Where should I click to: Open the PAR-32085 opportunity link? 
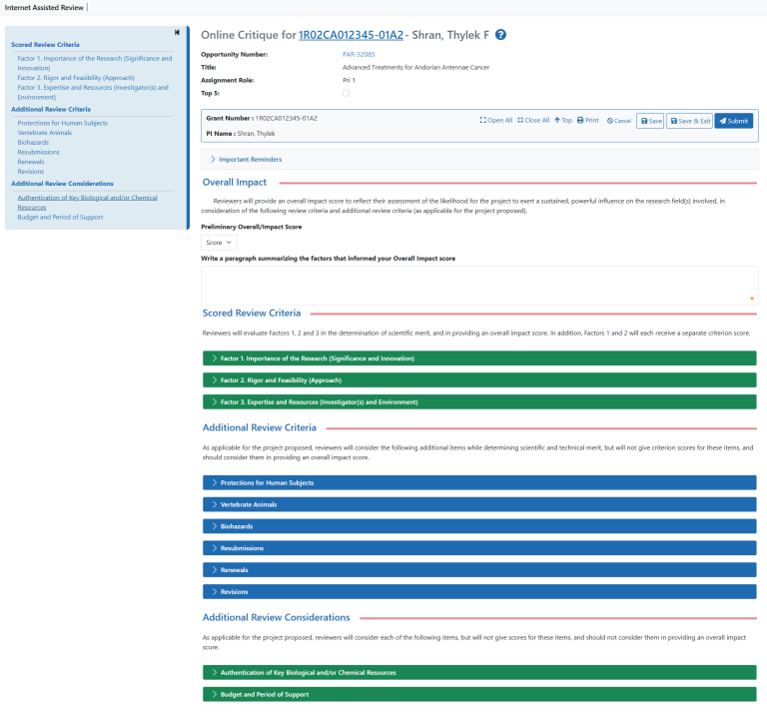tap(359, 54)
